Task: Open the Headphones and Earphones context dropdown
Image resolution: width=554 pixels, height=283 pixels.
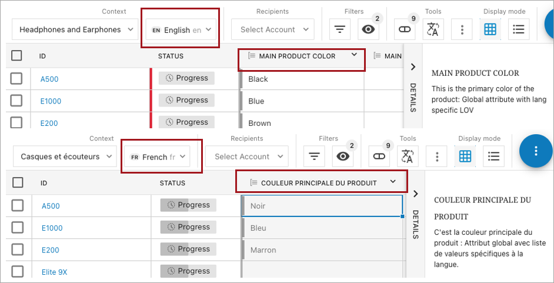Action: (x=75, y=29)
